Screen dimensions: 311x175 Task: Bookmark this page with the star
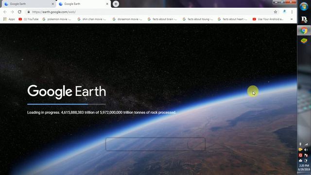(276, 12)
